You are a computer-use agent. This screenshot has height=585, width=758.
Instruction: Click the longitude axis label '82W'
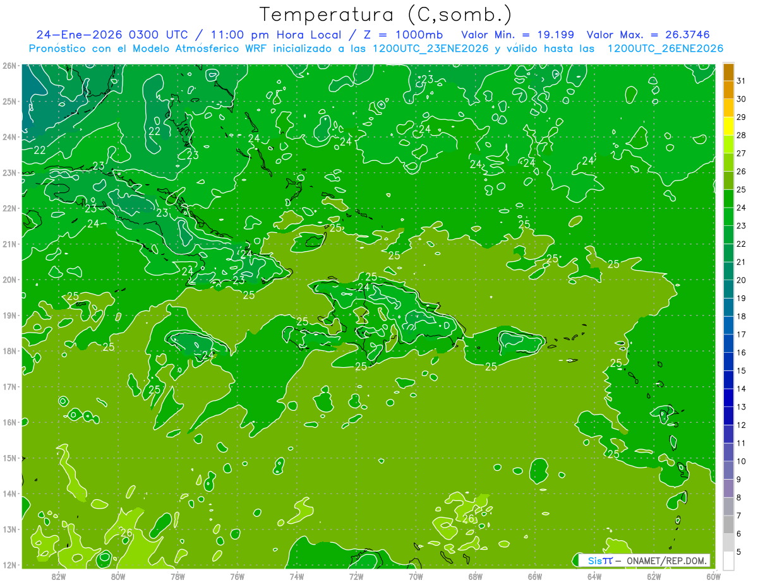59,576
